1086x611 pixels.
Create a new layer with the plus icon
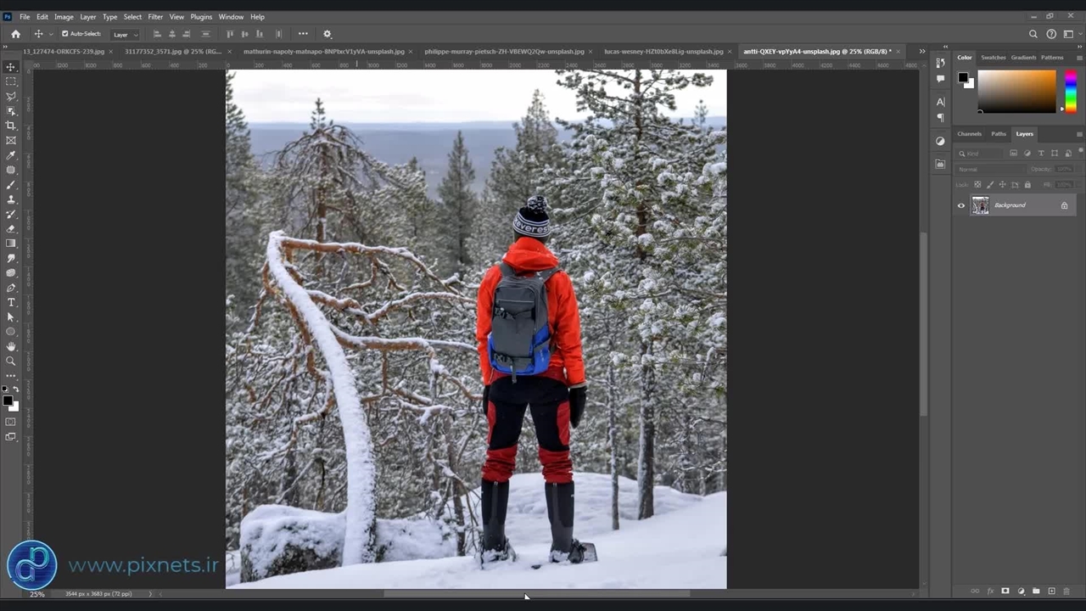1051,591
